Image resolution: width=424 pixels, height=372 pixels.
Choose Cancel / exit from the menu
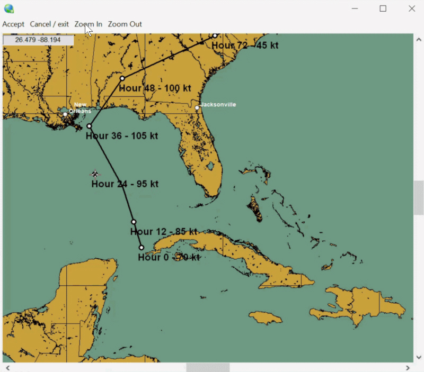tap(49, 24)
